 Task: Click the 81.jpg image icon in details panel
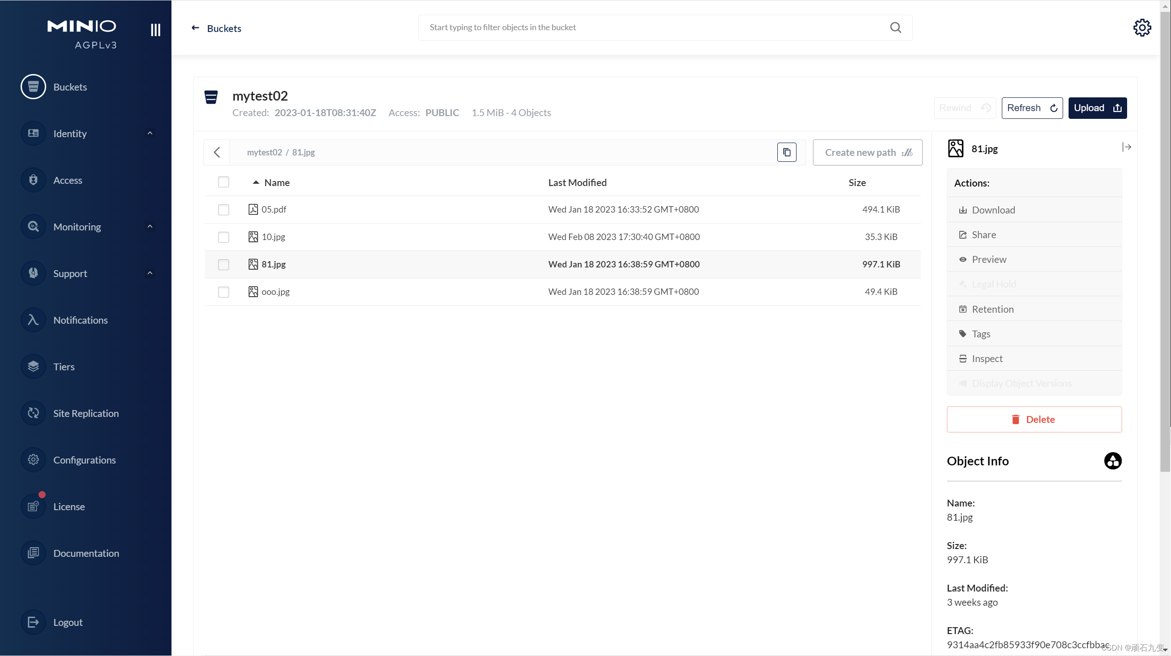pyautogui.click(x=956, y=149)
